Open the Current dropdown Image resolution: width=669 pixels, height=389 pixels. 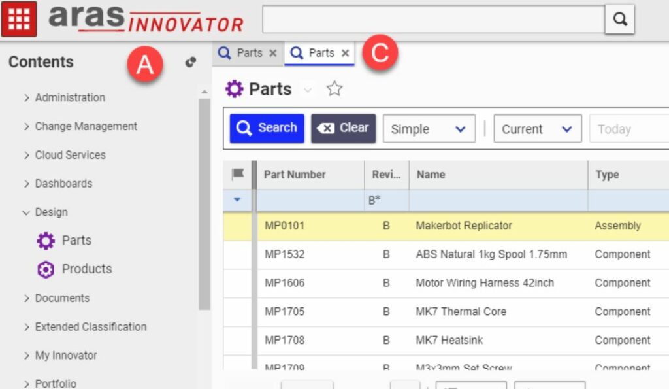(x=537, y=129)
